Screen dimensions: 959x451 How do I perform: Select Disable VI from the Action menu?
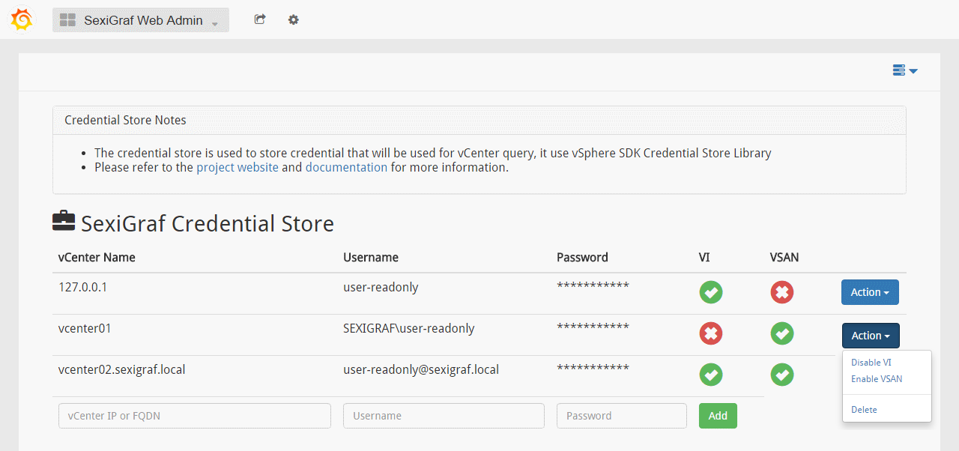871,363
